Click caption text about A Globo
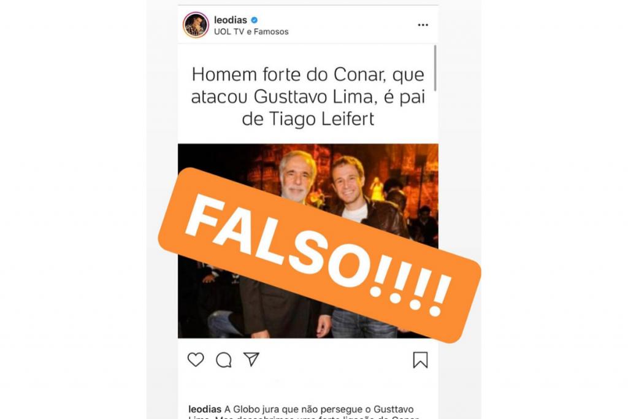 319,410
